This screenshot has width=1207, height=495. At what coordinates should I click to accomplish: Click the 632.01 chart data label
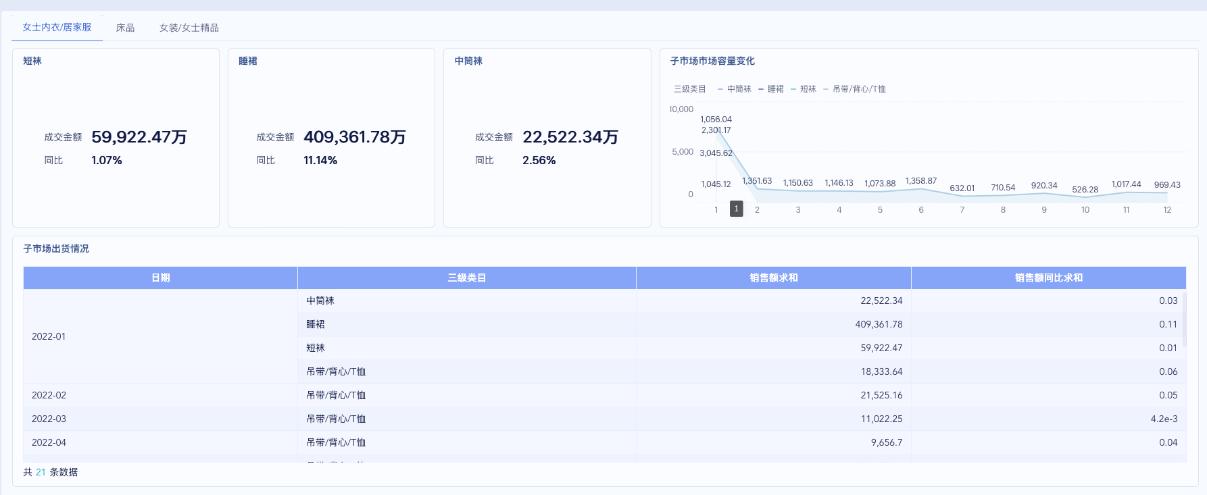(962, 188)
